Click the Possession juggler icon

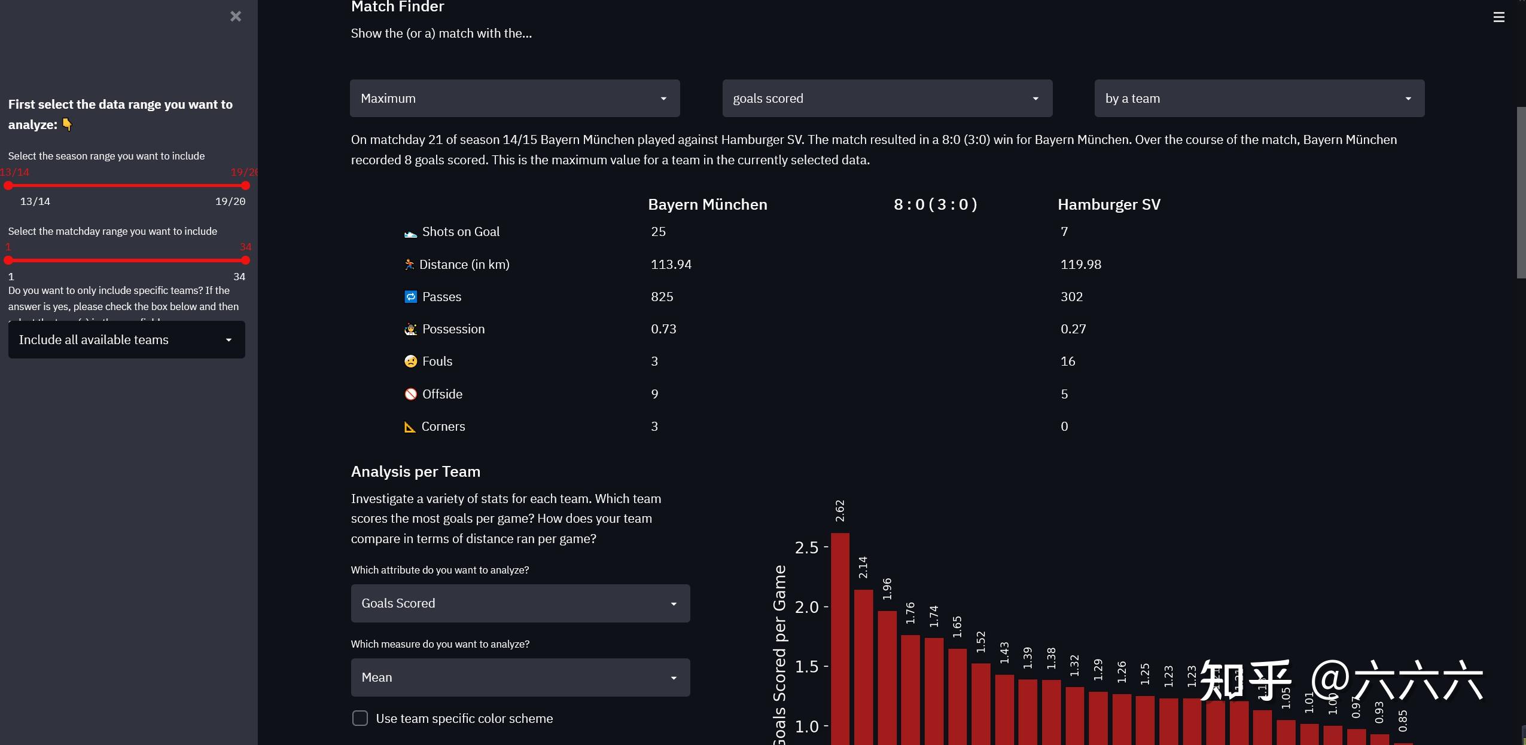click(410, 329)
